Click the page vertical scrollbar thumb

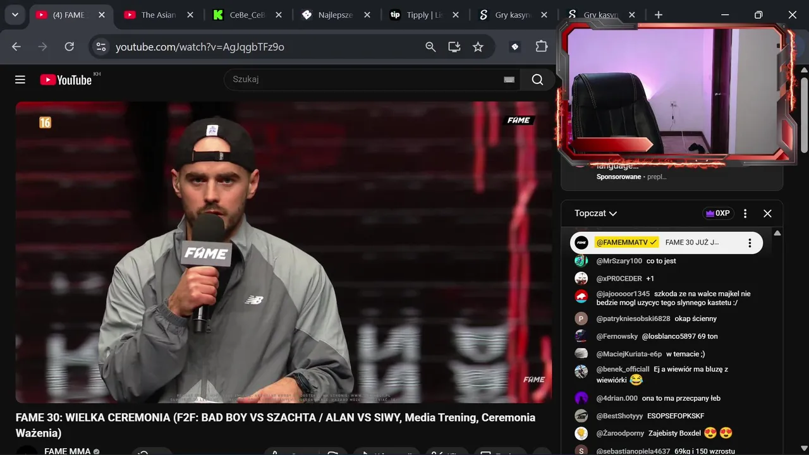[x=804, y=115]
